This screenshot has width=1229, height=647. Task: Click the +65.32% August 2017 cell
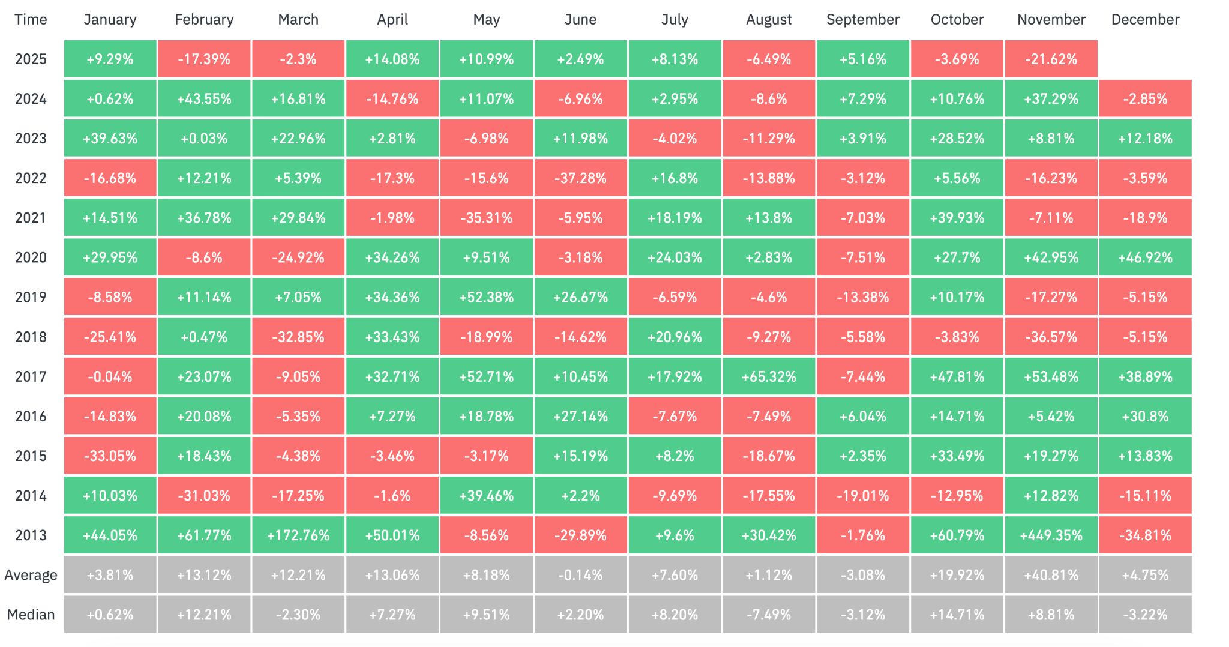769,377
